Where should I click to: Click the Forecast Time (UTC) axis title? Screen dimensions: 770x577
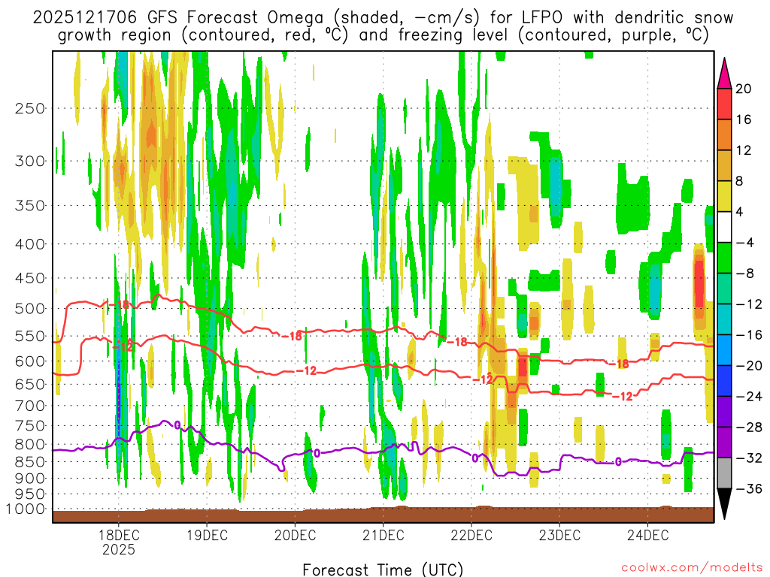[383, 569]
